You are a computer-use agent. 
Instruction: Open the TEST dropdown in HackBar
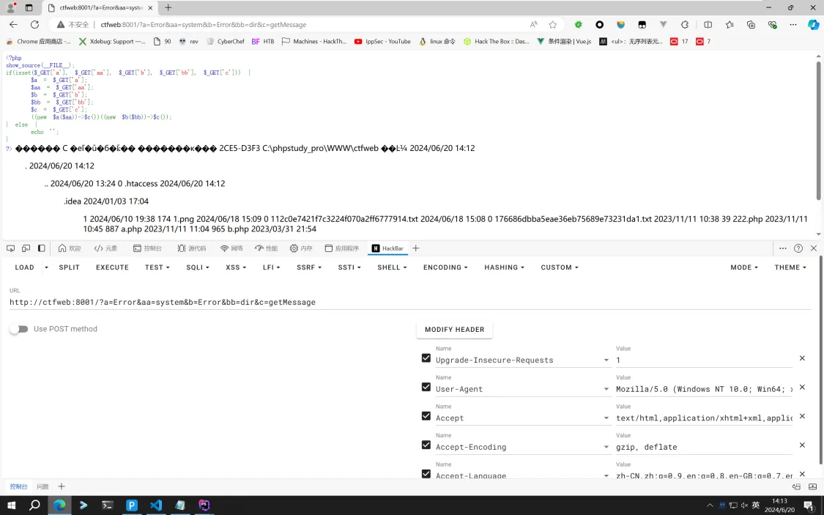[x=157, y=267]
